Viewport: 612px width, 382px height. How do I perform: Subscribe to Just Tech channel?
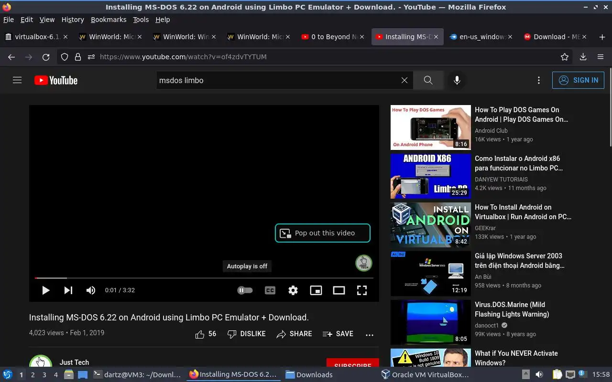pos(353,363)
